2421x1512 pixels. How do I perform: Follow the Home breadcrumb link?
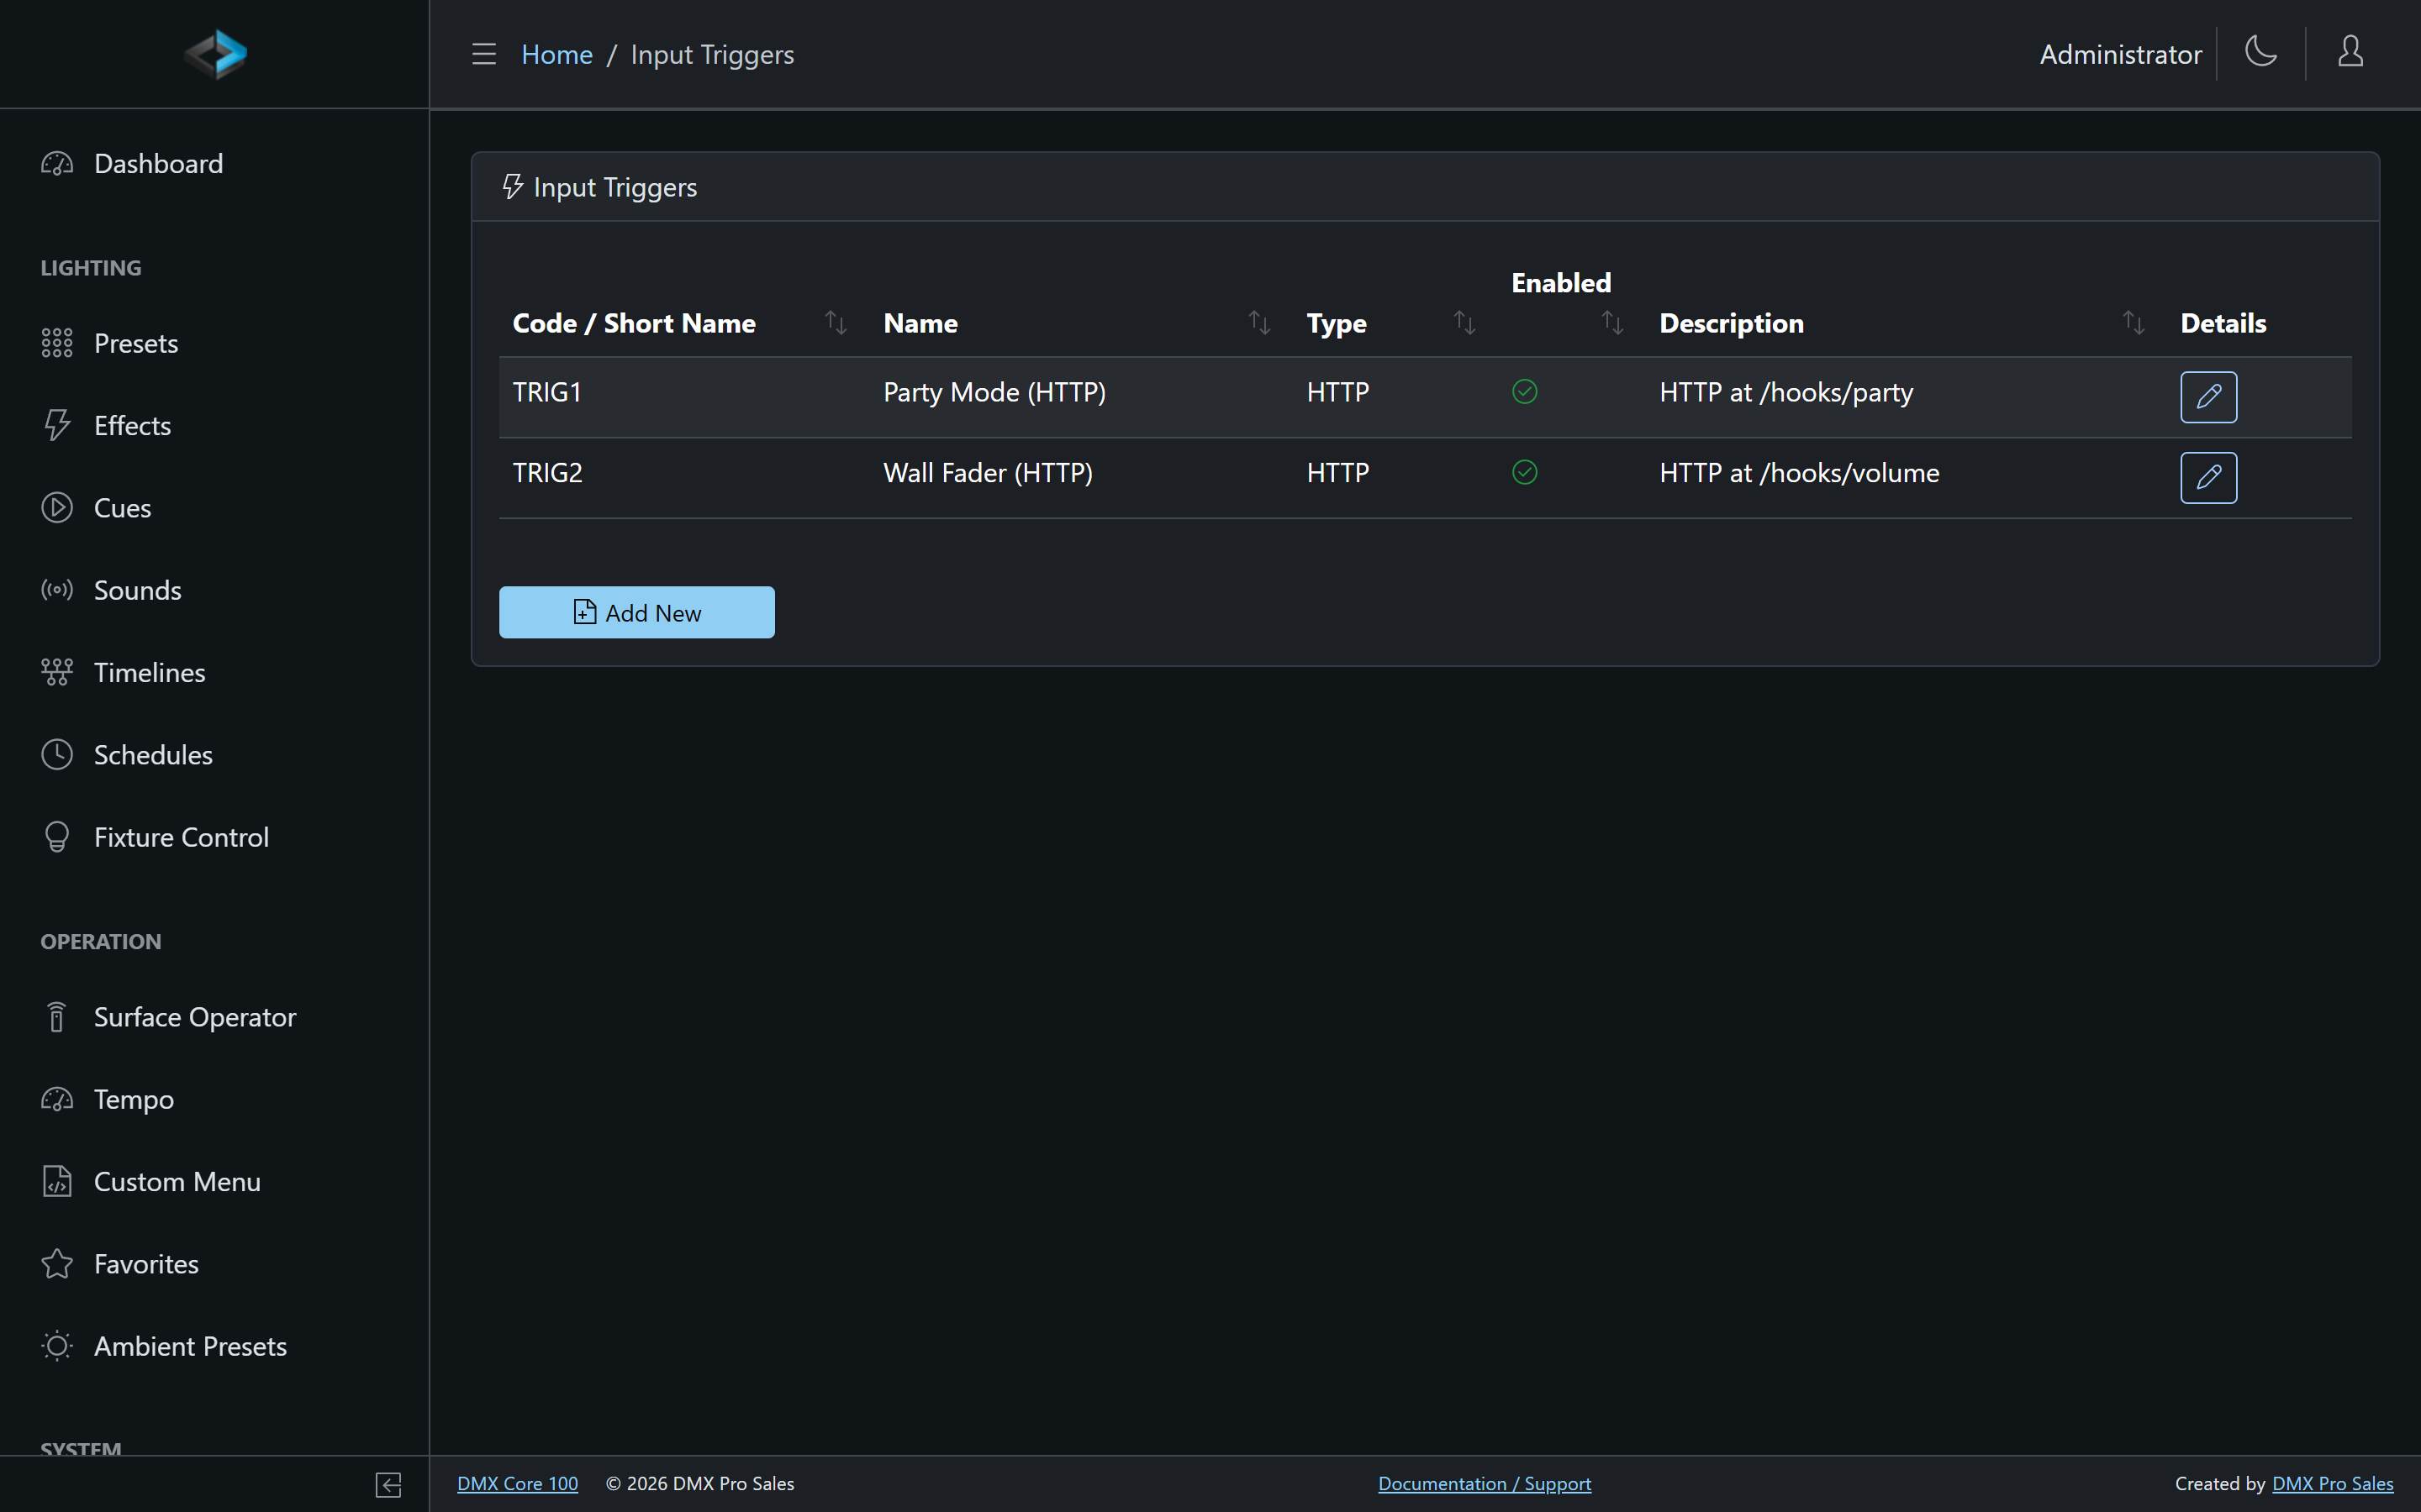pos(556,54)
